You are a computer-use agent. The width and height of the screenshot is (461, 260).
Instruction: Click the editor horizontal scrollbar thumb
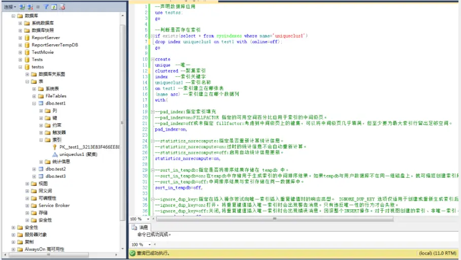(x=275, y=219)
